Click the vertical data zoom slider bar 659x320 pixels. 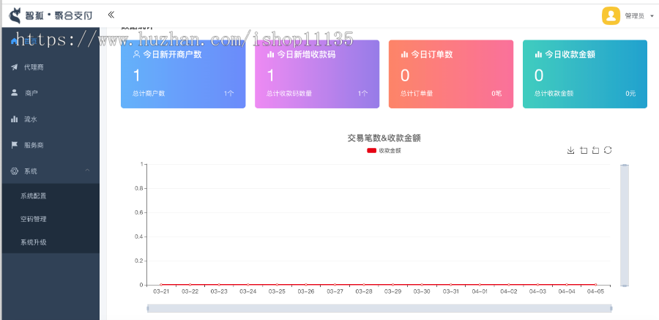625,225
